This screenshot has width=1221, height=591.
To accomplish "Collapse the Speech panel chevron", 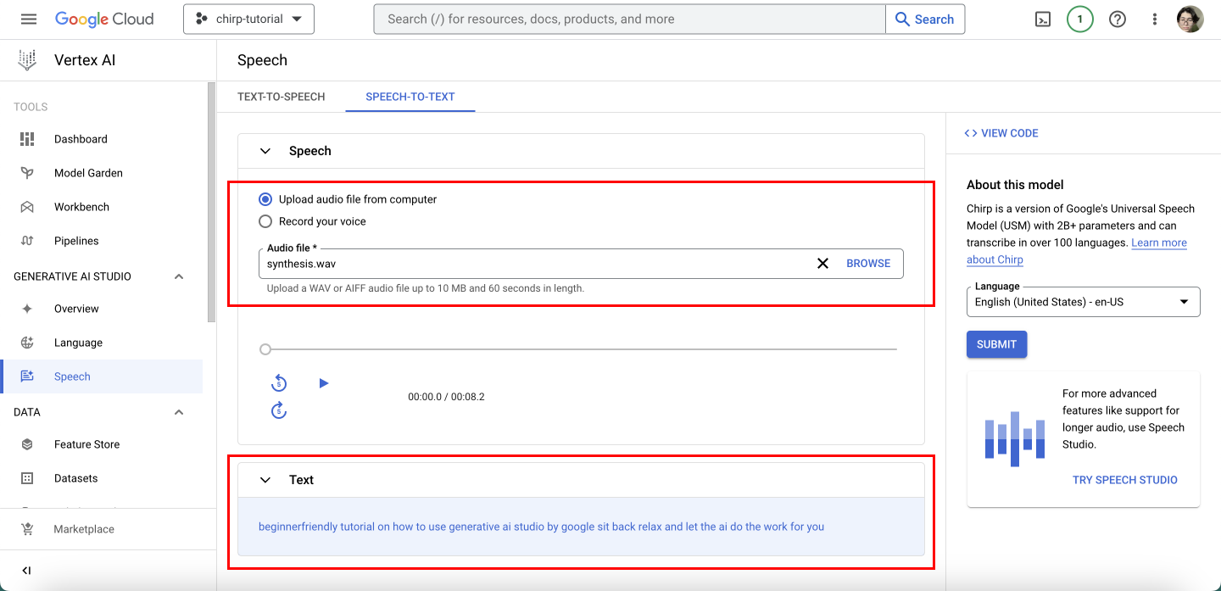I will pos(265,151).
